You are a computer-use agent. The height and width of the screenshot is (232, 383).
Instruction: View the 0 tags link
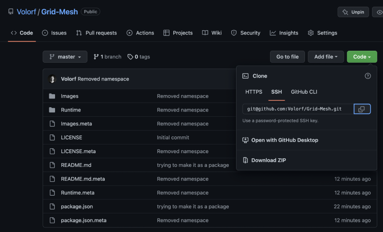pyautogui.click(x=139, y=57)
